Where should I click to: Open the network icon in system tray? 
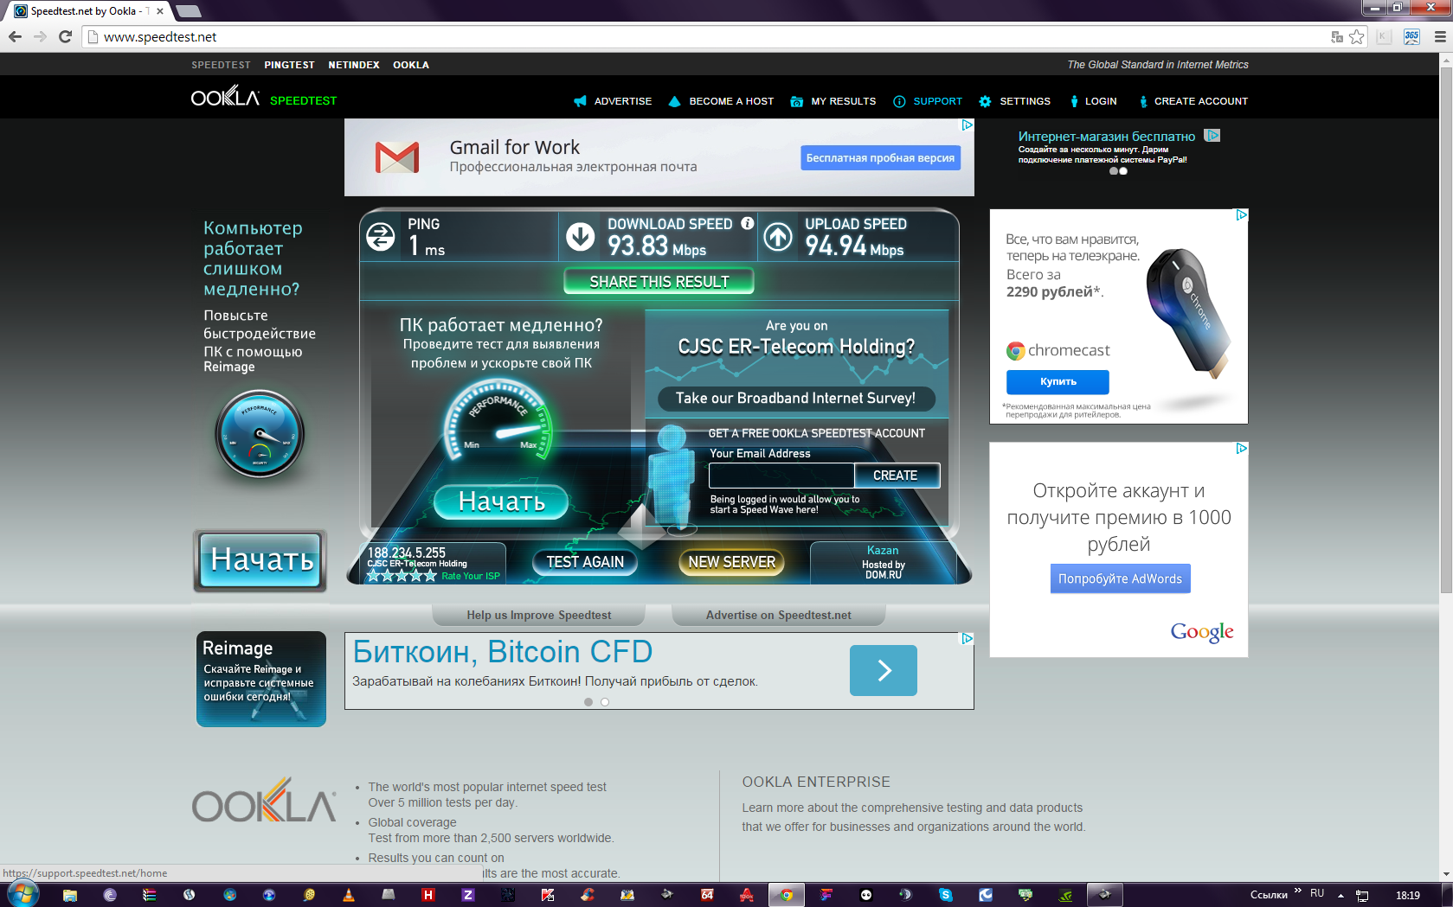1362,895
